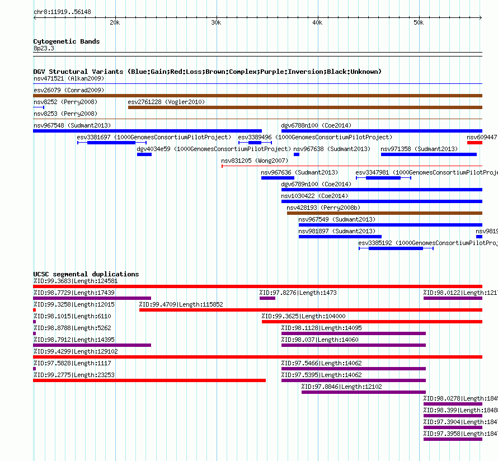Select the nsv967549 (Sudmant2013) label
This screenshot has width=498, height=461.
(337, 219)
